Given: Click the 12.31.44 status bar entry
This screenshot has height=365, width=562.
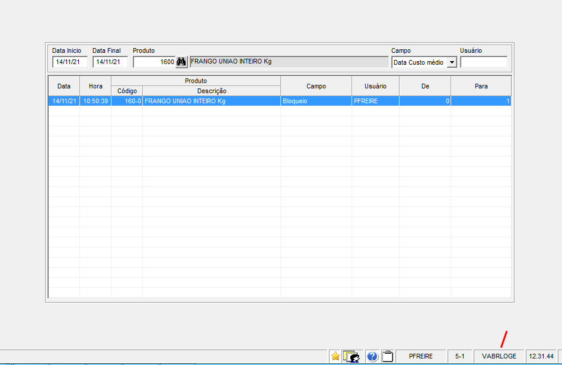Looking at the screenshot, I should coord(541,356).
